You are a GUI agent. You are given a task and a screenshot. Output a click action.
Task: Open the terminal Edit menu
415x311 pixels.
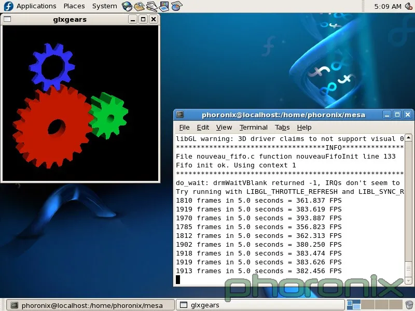(203, 128)
